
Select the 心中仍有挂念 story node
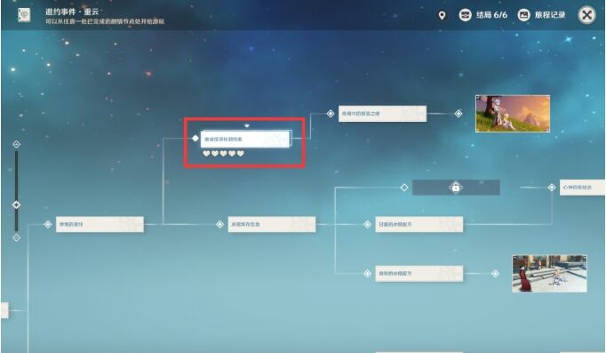coord(582,188)
